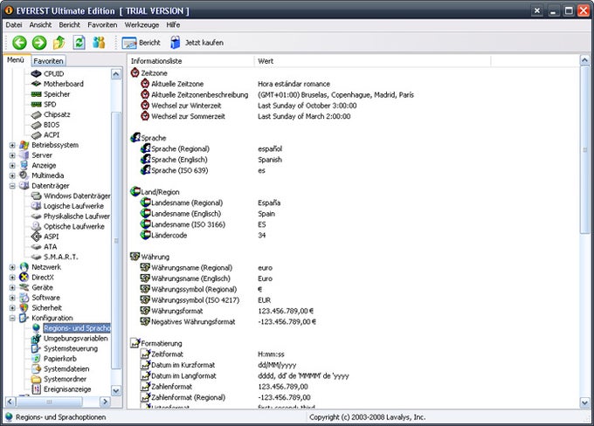Click the users icon in the toolbar
The height and width of the screenshot is (426, 594).
pyautogui.click(x=99, y=43)
